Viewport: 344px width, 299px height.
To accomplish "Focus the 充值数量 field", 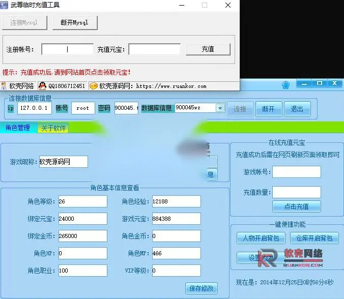I will tap(297, 192).
